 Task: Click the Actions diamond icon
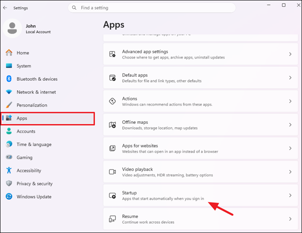point(112,101)
